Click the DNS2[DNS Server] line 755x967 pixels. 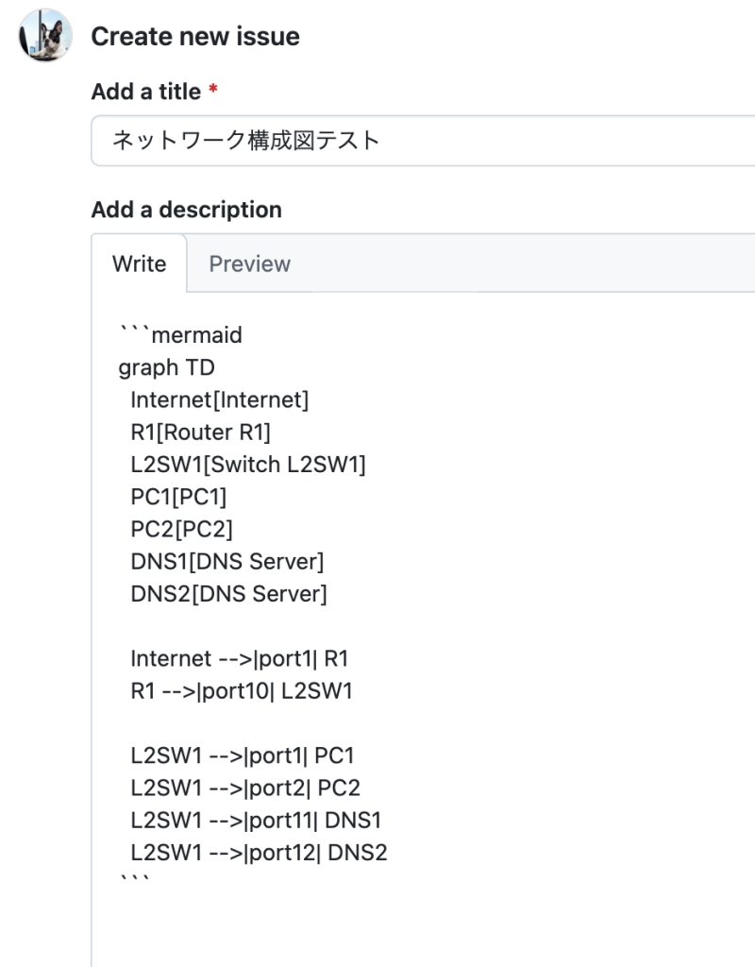click(229, 594)
